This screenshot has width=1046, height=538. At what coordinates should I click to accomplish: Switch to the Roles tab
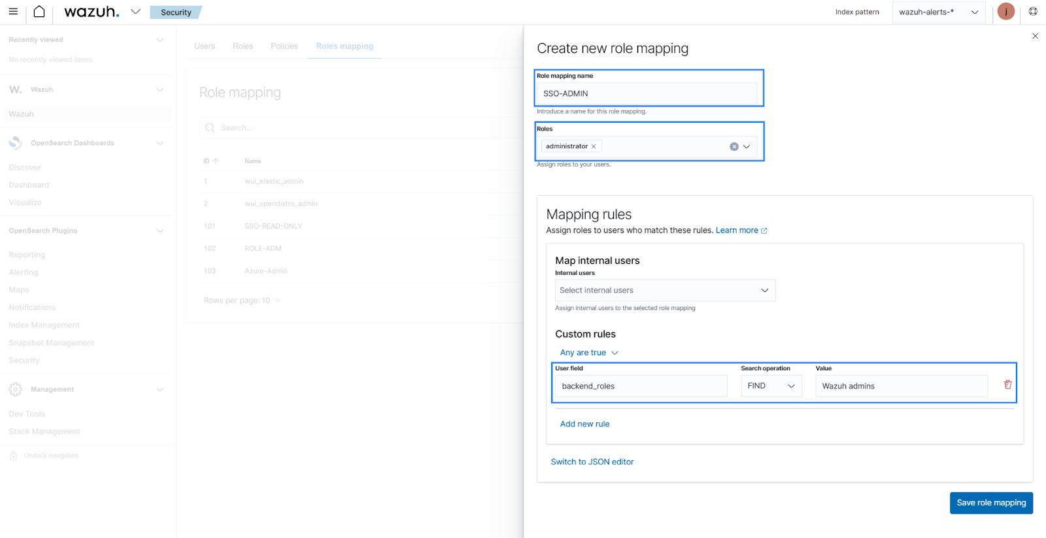pos(243,46)
